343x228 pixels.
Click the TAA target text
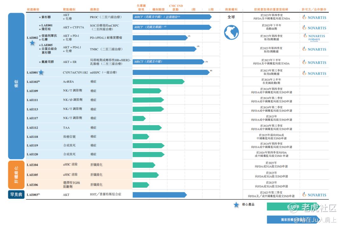tap(66, 128)
